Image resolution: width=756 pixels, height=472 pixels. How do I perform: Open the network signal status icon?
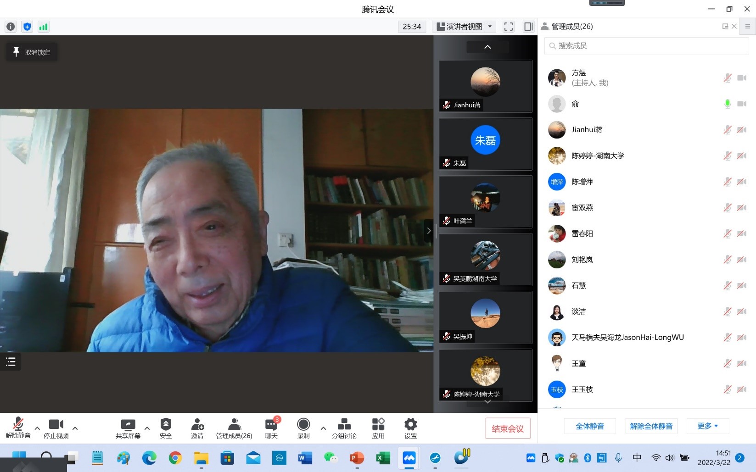[x=43, y=27]
